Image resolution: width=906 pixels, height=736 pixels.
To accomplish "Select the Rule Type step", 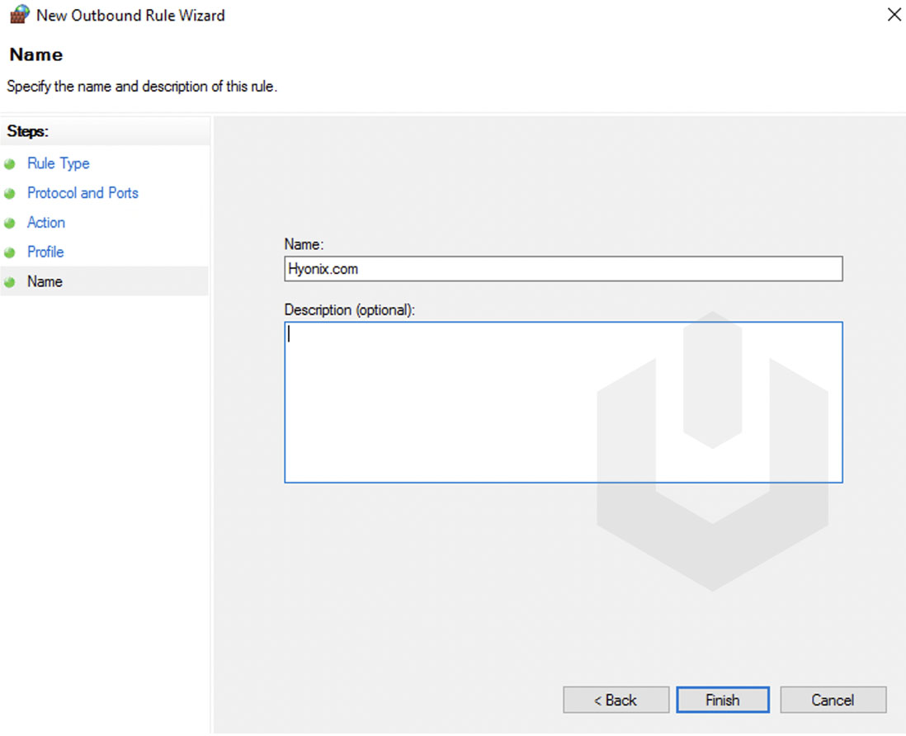I will tap(58, 163).
